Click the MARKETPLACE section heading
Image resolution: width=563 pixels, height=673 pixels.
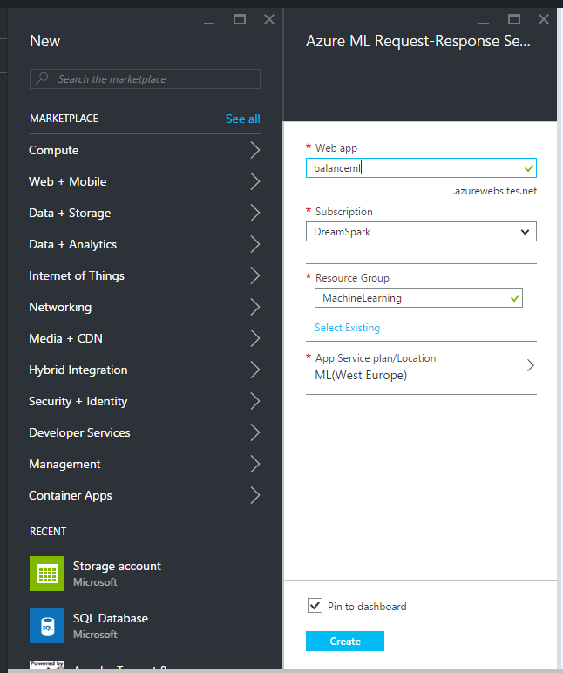tap(64, 119)
